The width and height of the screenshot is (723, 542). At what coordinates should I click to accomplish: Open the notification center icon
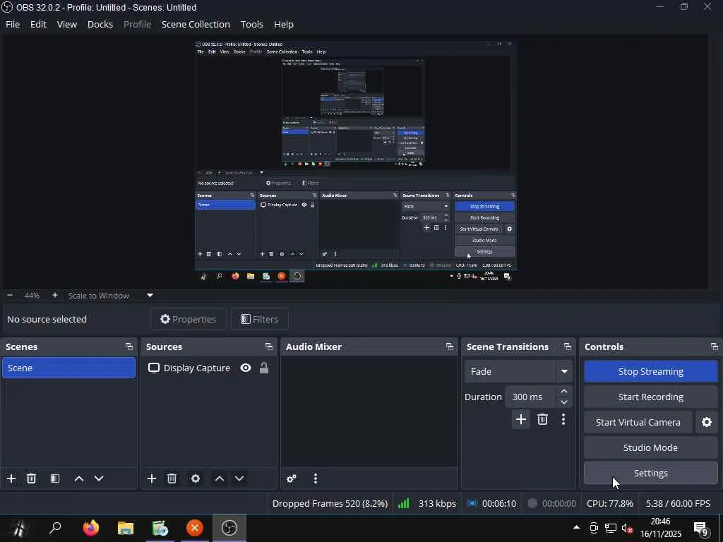[x=701, y=529]
